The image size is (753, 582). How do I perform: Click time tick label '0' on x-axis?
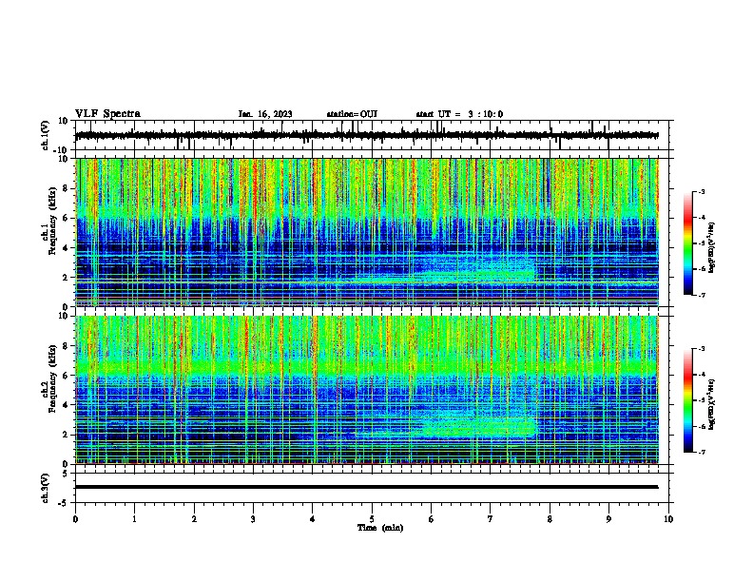point(75,518)
